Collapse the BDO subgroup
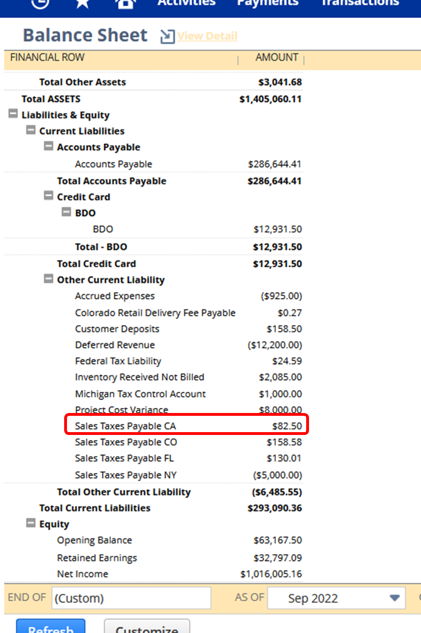This screenshot has height=633, width=421. coord(66,212)
